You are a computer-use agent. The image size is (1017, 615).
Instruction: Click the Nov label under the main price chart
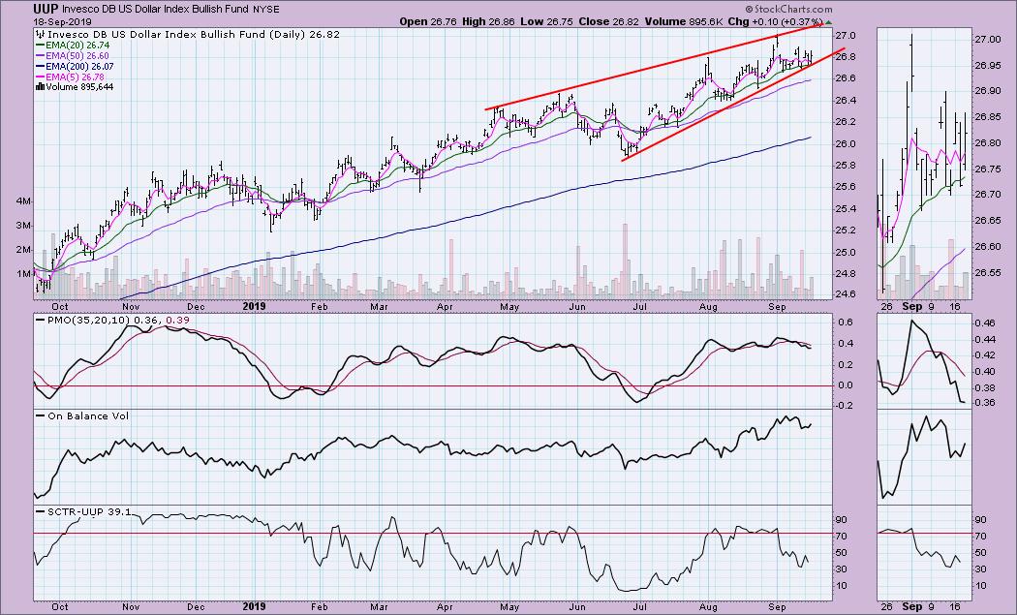click(x=131, y=307)
